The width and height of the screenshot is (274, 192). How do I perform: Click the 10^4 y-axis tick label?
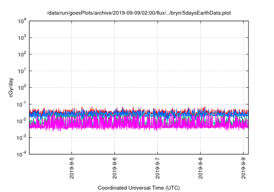22,21
